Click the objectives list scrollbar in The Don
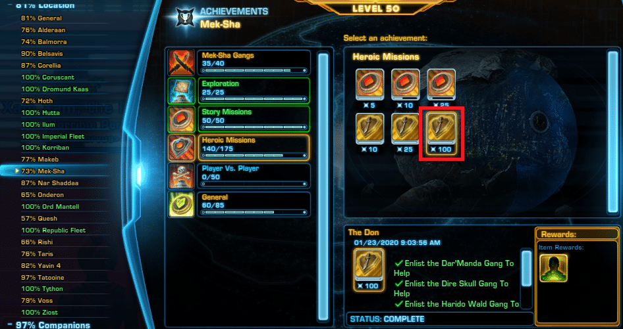Image resolution: width=623 pixels, height=329 pixels. pos(526,278)
